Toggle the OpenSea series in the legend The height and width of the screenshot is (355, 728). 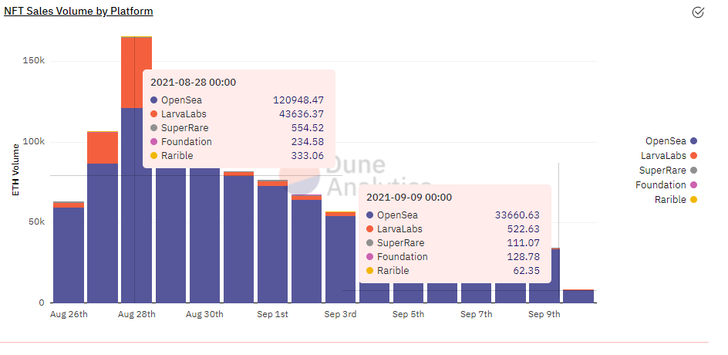pos(665,141)
